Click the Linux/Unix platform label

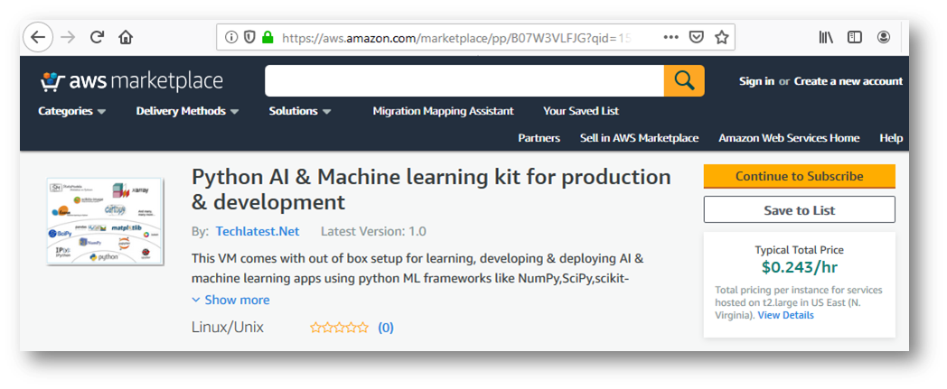coord(228,328)
